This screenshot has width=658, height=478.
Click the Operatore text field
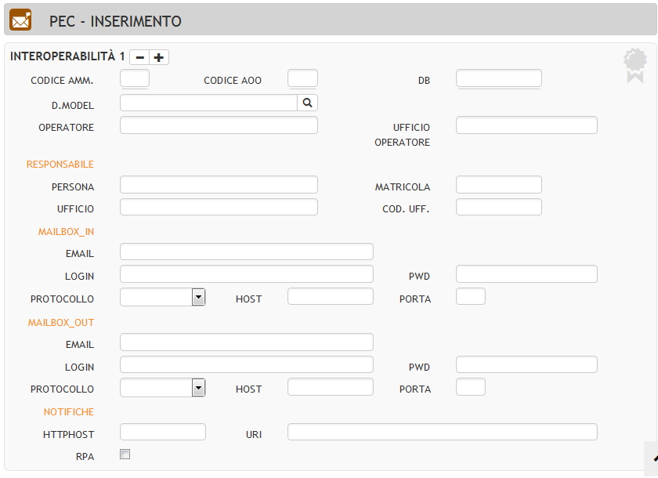coord(219,125)
